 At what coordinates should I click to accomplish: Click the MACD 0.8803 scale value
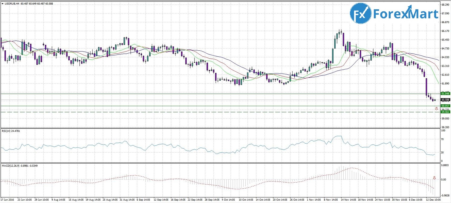tap(445, 165)
